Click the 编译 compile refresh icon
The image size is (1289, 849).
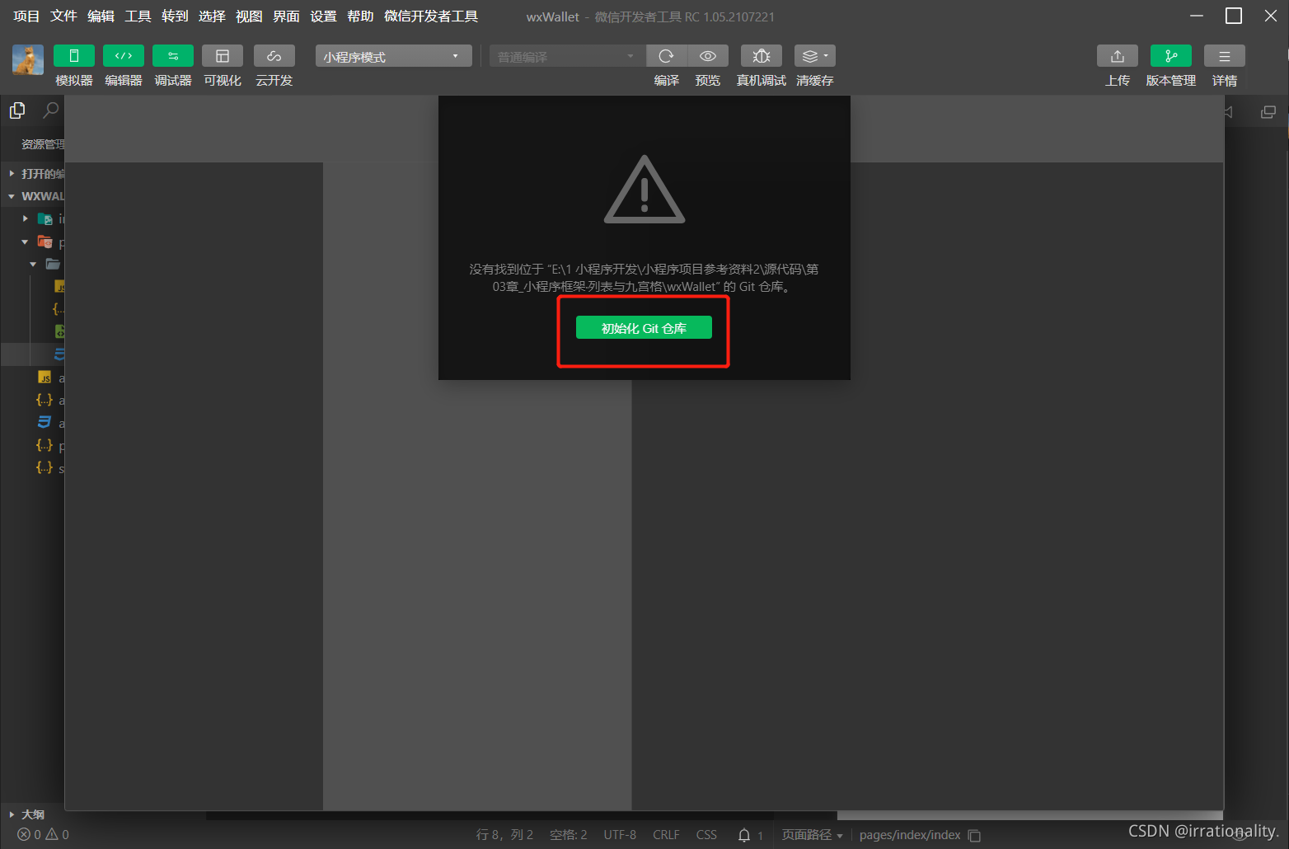coord(667,56)
